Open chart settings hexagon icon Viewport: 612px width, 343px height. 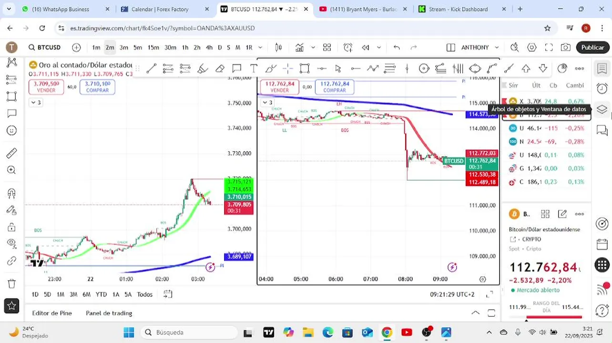[x=532, y=47]
